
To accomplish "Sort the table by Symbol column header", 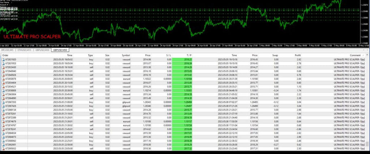I will point(126,55).
